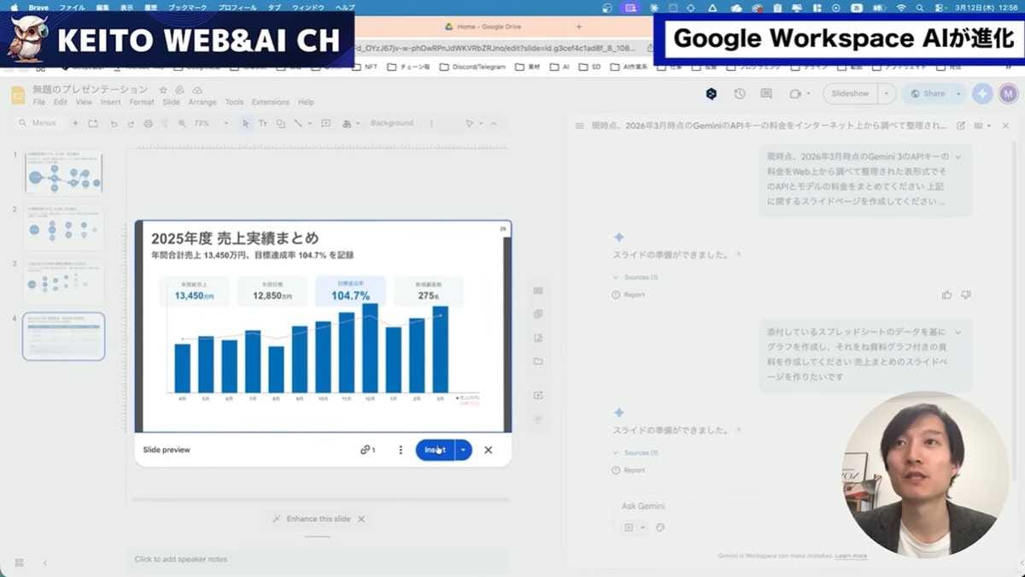1025x577 pixels.
Task: Star the presentation title
Action: pyautogui.click(x=163, y=90)
